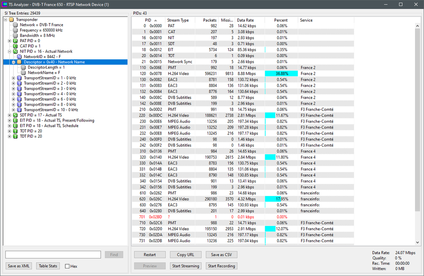424x276 pixels.
Task: Sort by the PID column header
Action: click(148, 20)
